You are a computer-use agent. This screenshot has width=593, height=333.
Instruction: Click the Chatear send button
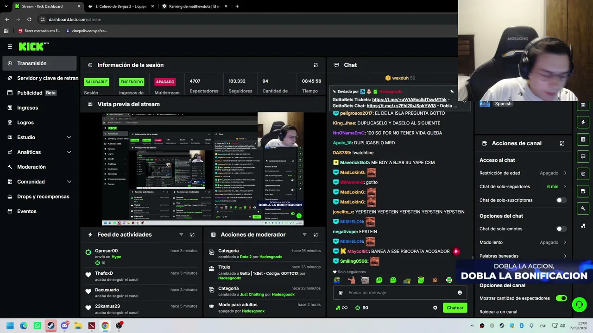coord(455,308)
